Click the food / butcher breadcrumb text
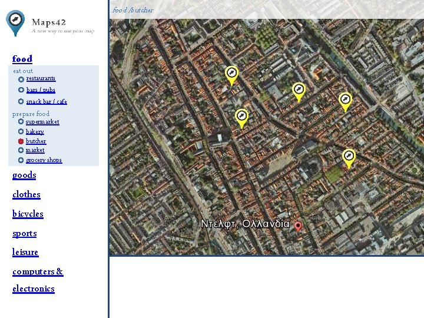424x318 pixels. pyautogui.click(x=132, y=10)
